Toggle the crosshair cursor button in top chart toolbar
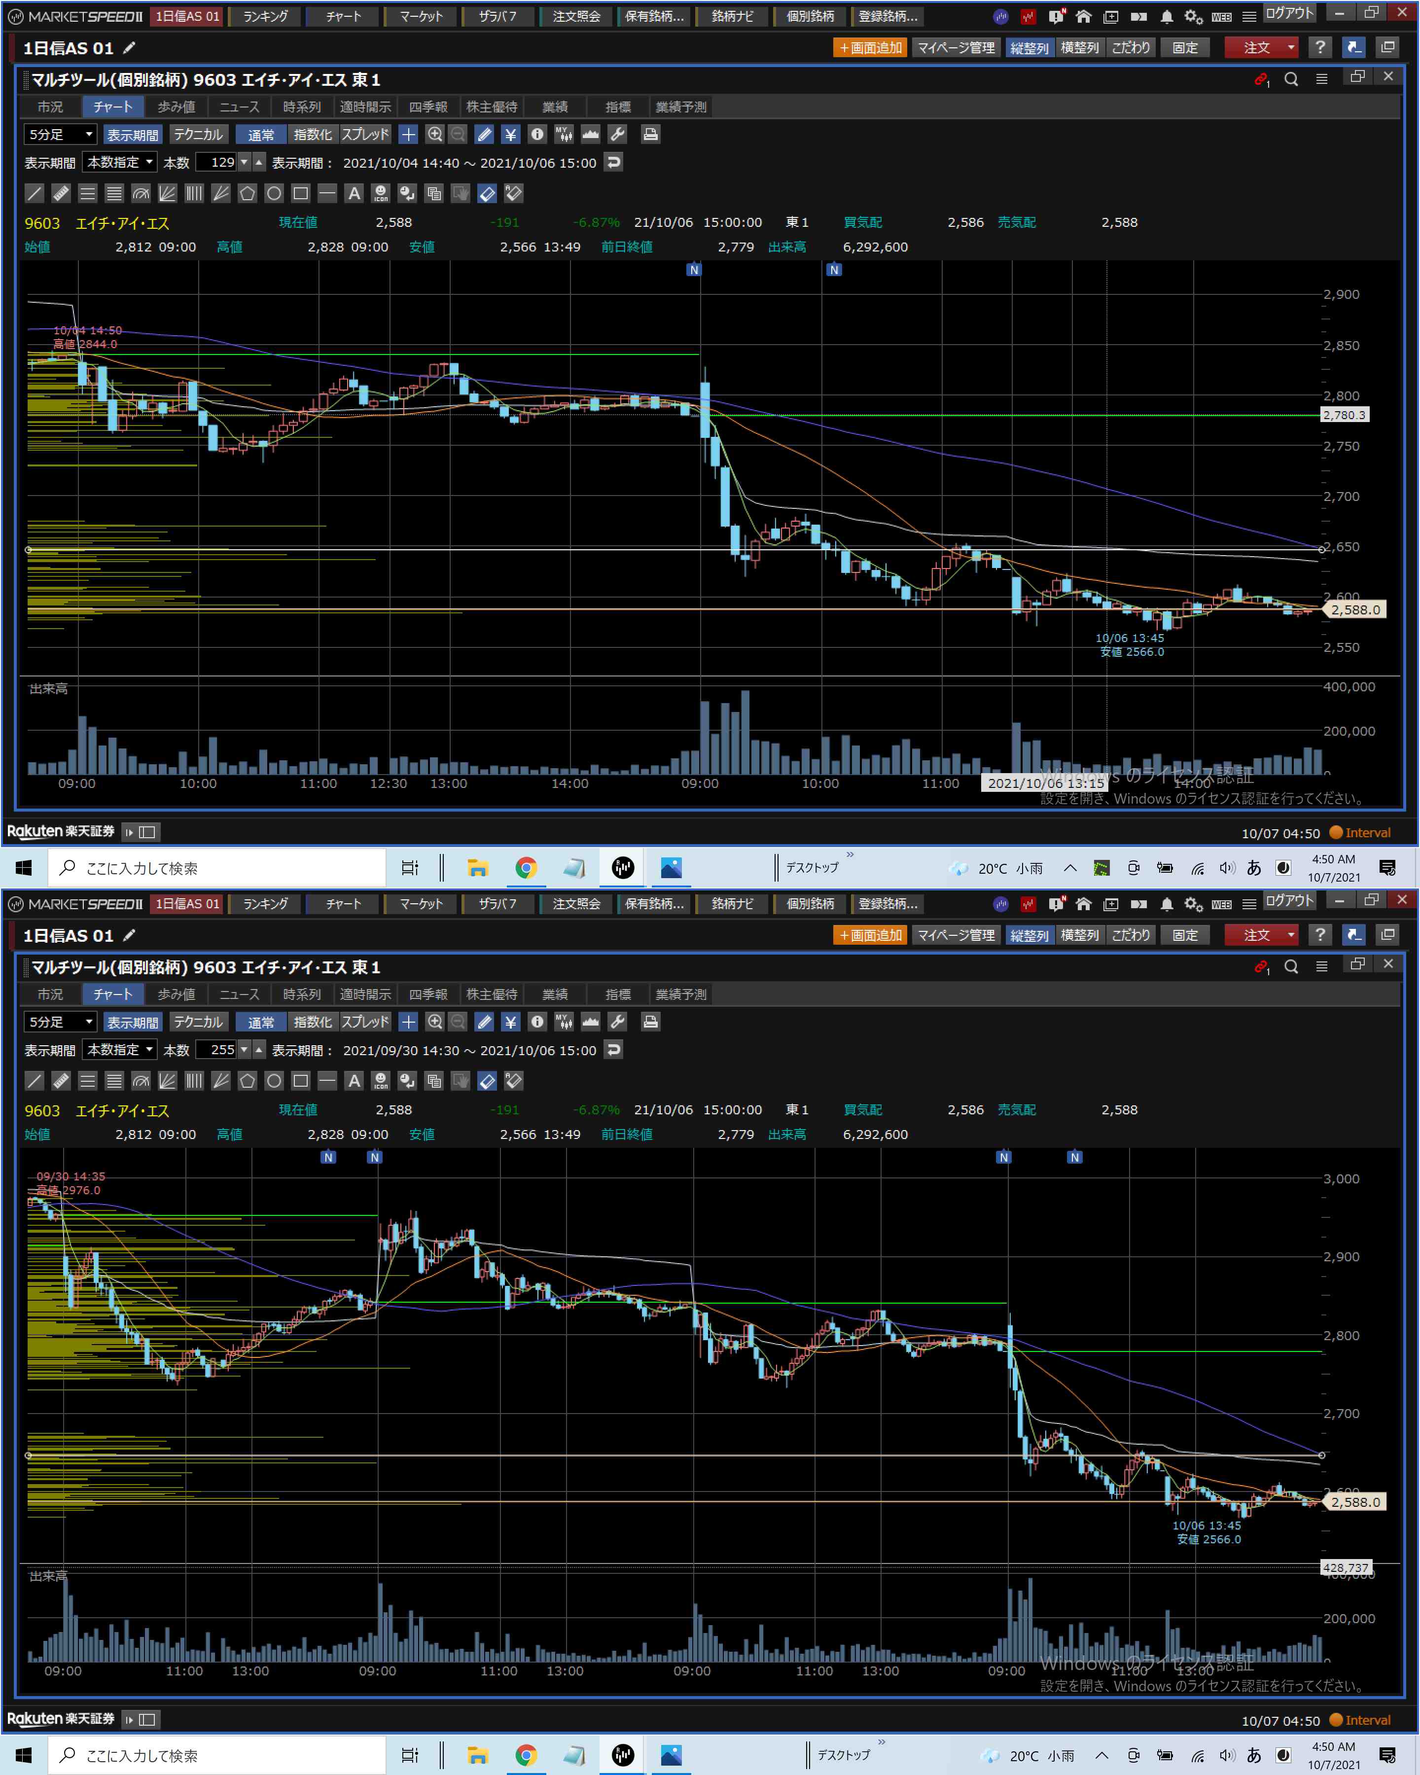 pos(408,134)
